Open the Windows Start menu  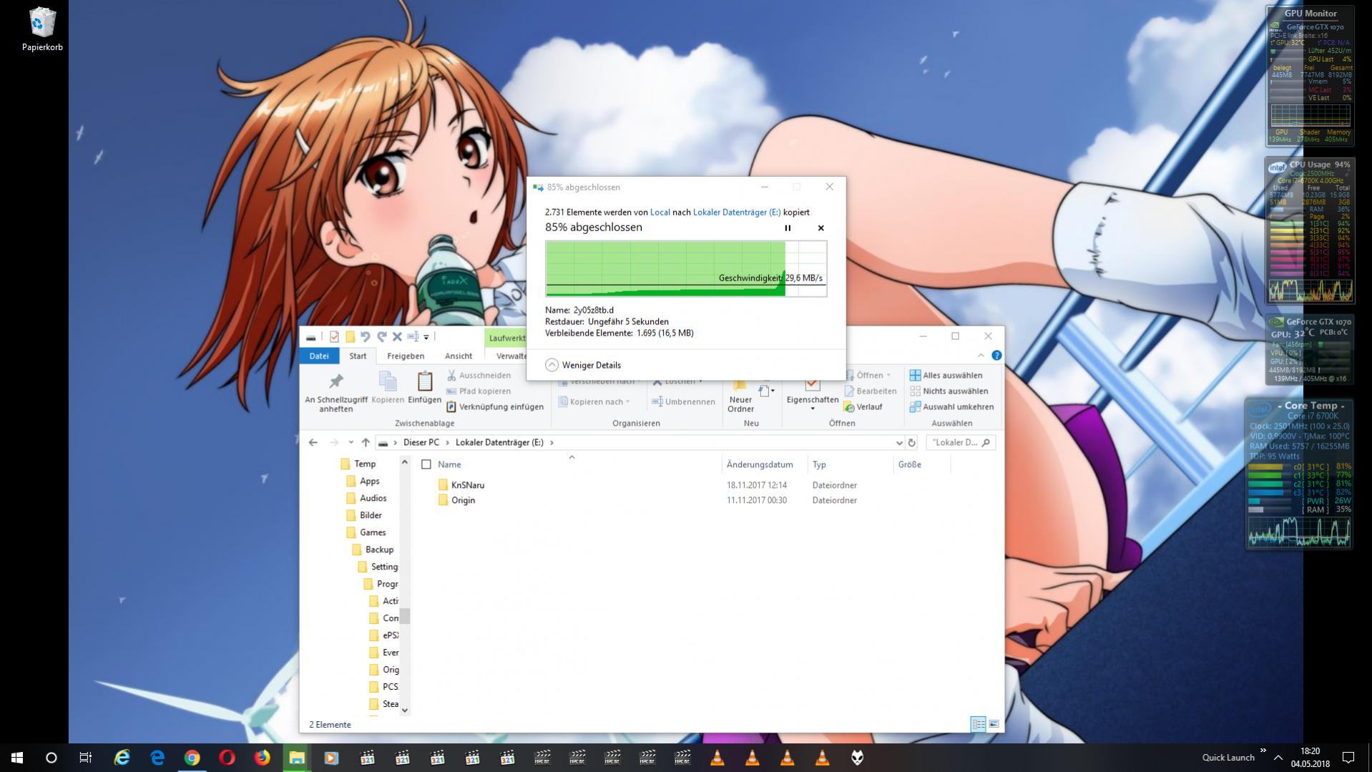(17, 757)
